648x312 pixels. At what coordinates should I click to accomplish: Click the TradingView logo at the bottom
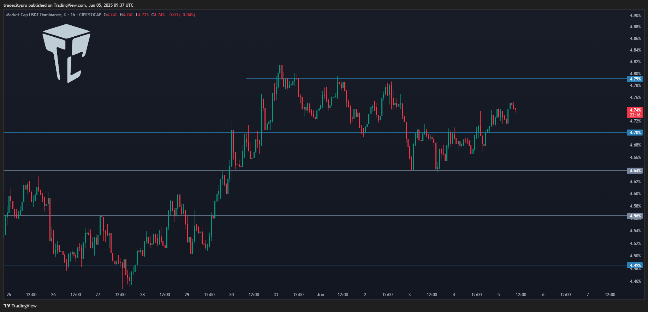click(20, 306)
